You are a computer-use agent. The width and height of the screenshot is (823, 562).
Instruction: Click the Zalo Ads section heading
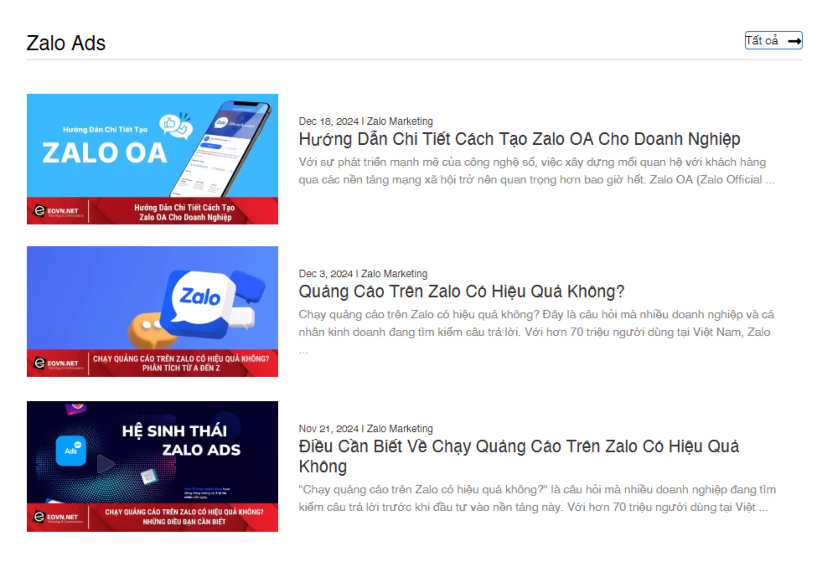(66, 43)
